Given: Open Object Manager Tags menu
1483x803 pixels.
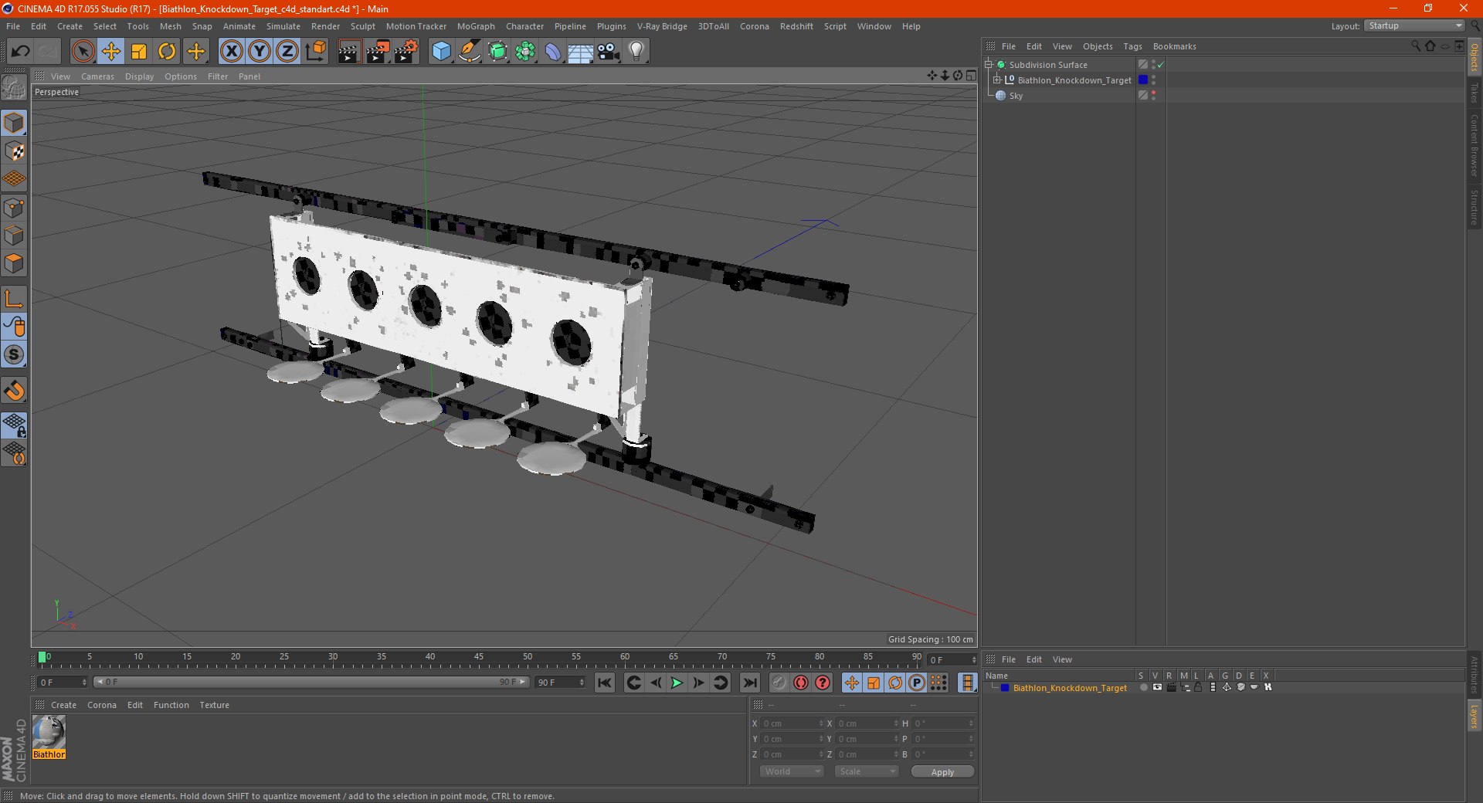Looking at the screenshot, I should coord(1132,46).
